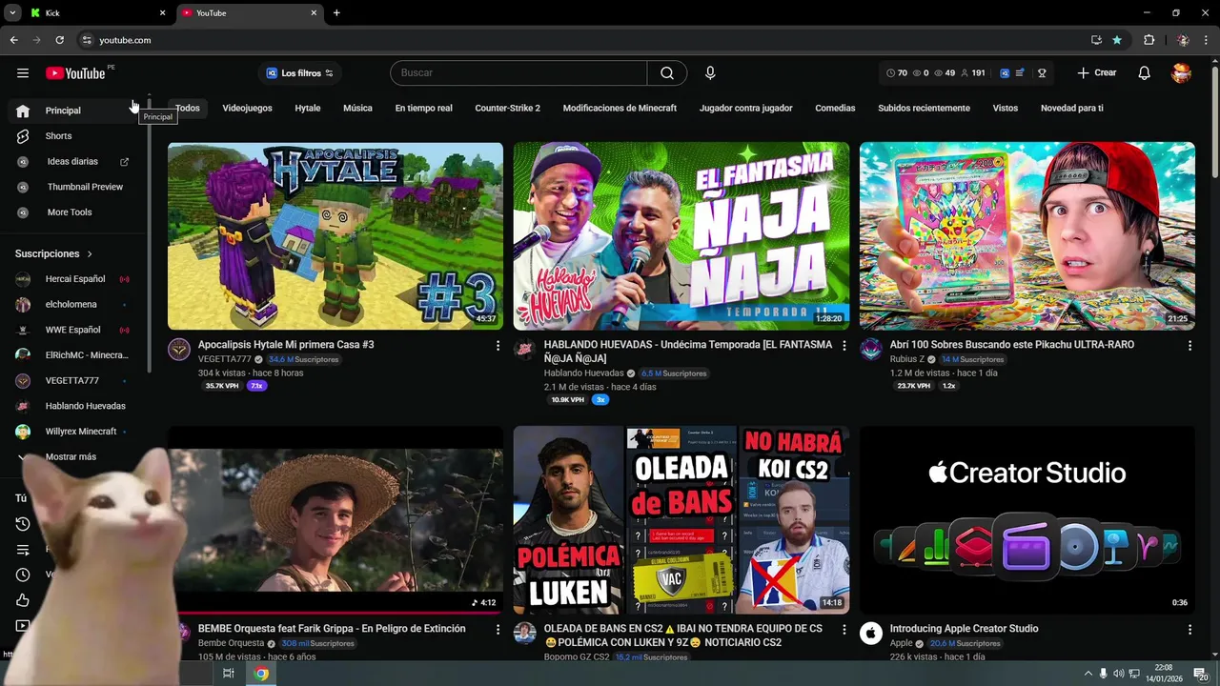Click the search magnifier button

click(667, 73)
